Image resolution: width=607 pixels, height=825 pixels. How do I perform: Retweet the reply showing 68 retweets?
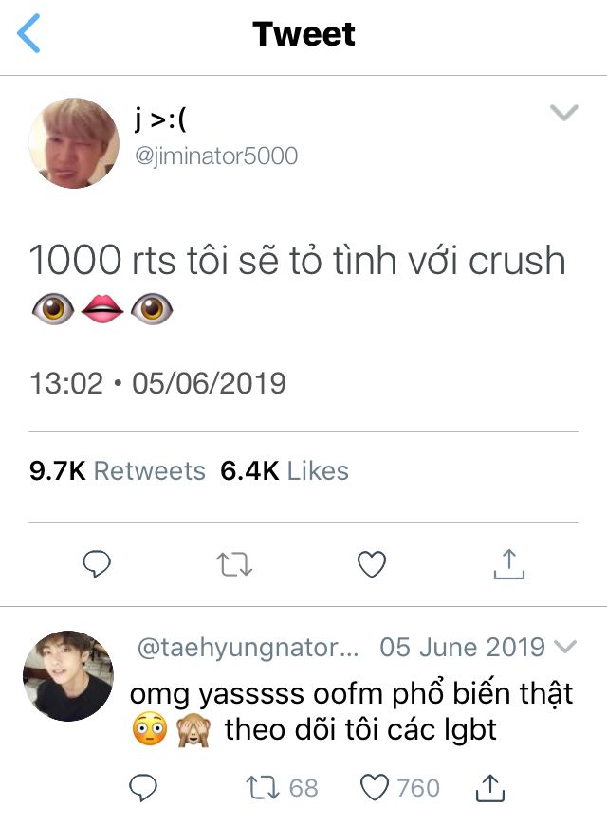263,788
